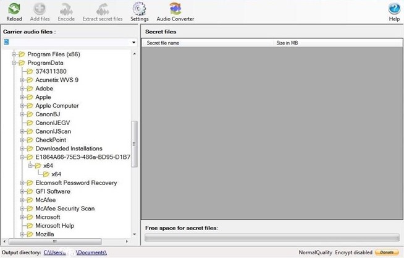Select the Elcomsoft Password Recovery folder
This screenshot has width=404, height=258.
pos(75,183)
